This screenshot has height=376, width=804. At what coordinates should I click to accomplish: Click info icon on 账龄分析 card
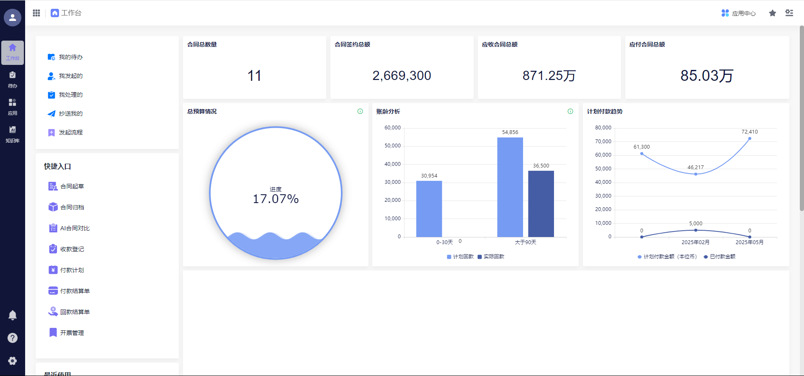pos(570,111)
